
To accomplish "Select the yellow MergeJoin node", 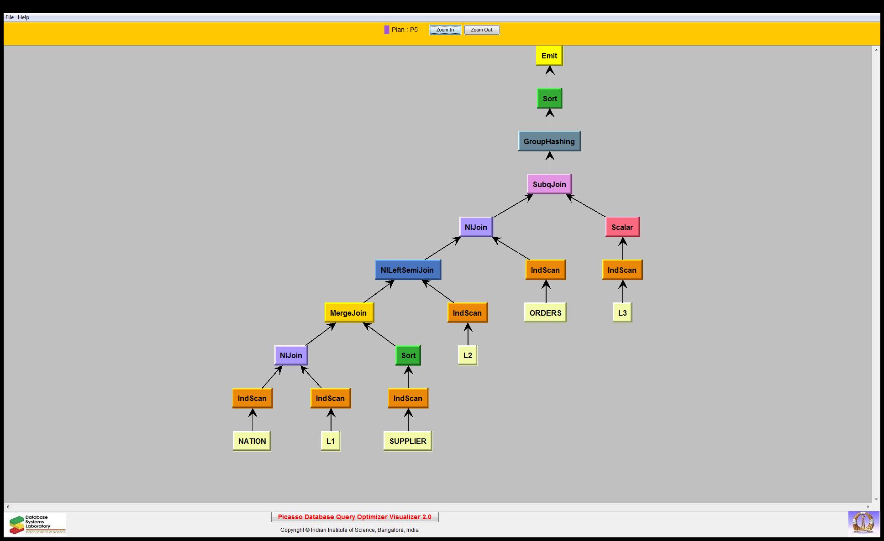I will [348, 313].
